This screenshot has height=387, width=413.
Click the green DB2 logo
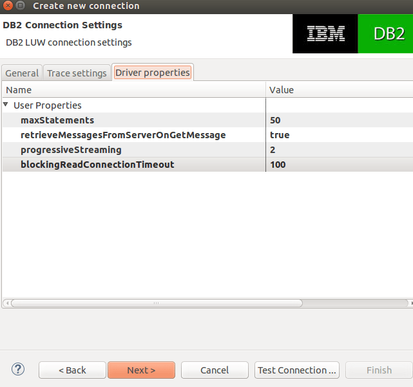point(385,33)
